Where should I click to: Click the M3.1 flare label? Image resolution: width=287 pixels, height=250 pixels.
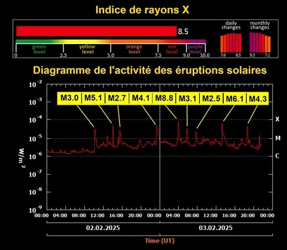(188, 98)
